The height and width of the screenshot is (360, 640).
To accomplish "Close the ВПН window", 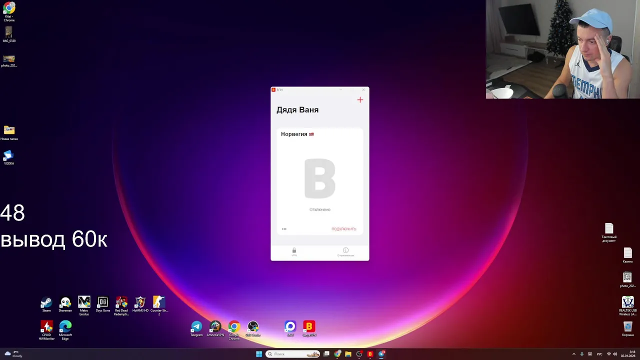I will tap(363, 89).
